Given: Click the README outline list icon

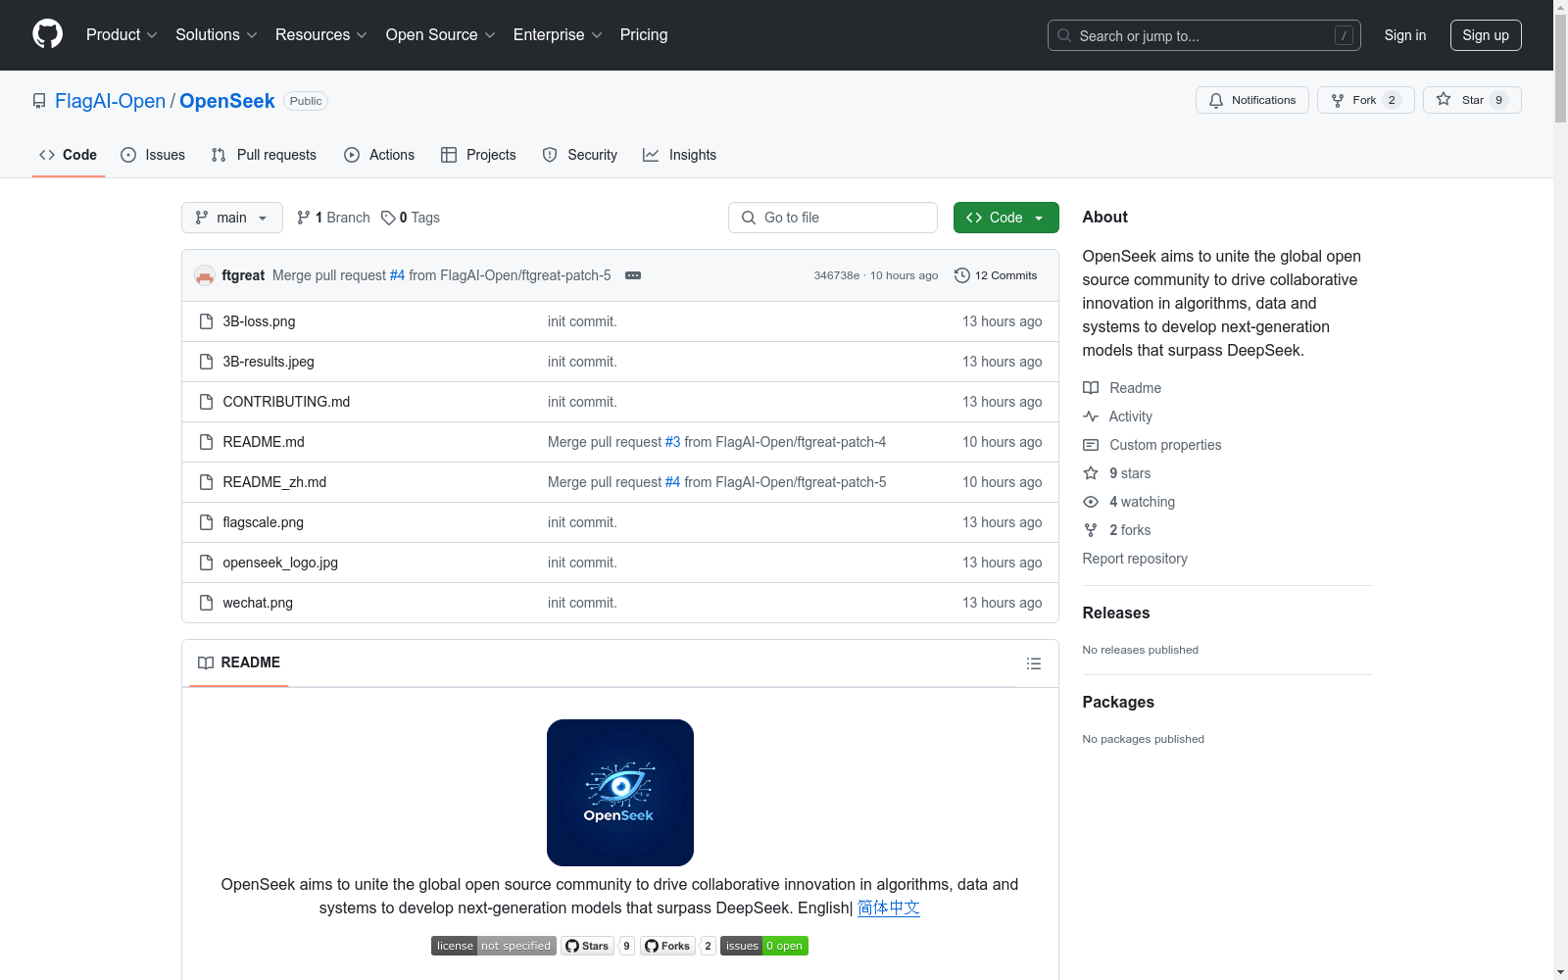Looking at the screenshot, I should coord(1033,663).
